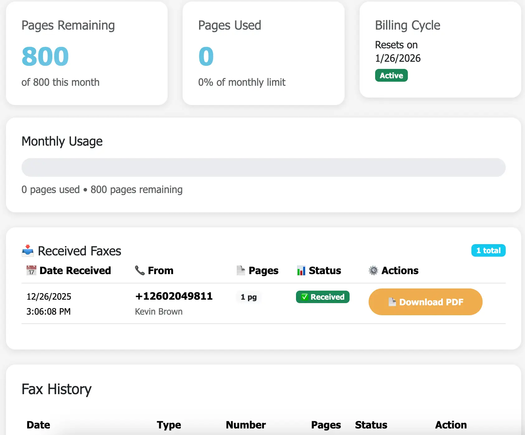Click the 1 pg page count badge
This screenshot has height=435, width=525.
pos(248,297)
